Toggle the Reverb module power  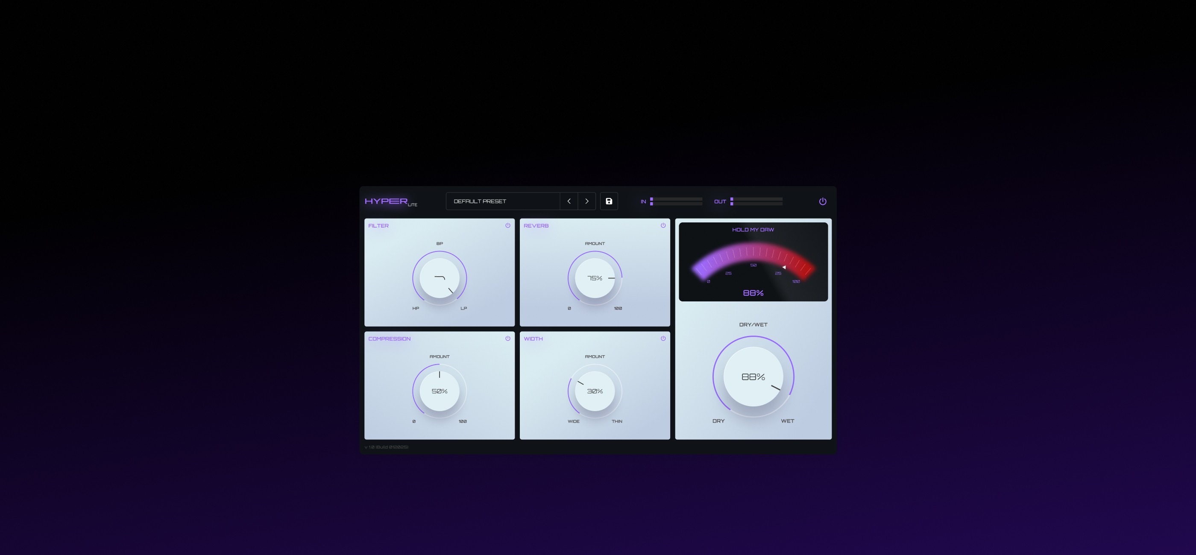pos(663,225)
